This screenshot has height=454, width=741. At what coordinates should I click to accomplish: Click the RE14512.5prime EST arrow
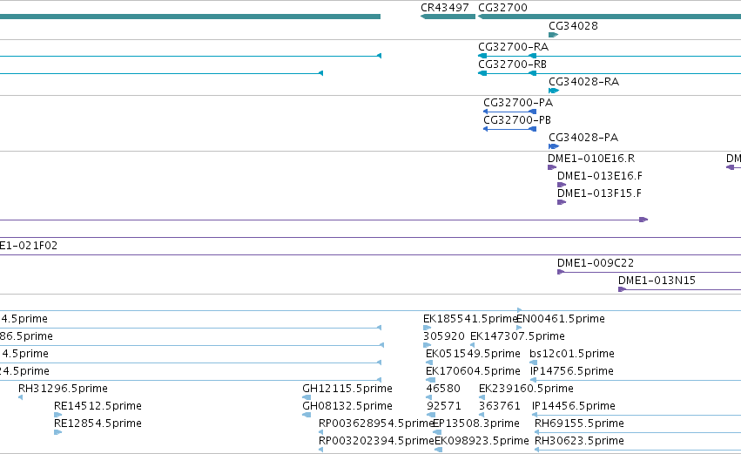coord(58,415)
